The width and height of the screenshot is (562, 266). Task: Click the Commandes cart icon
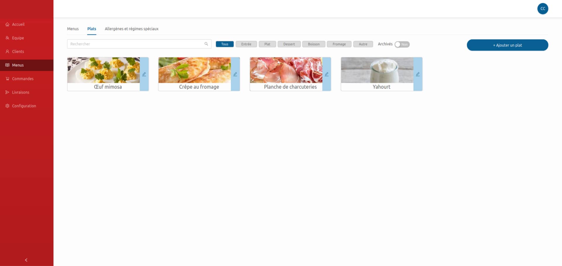(7, 79)
